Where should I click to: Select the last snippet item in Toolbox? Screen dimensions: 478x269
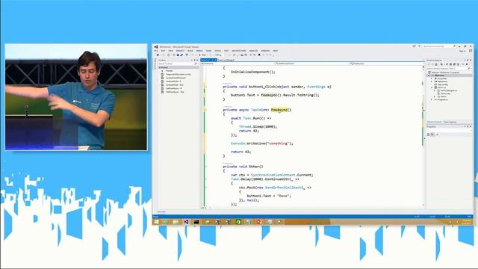(175, 92)
